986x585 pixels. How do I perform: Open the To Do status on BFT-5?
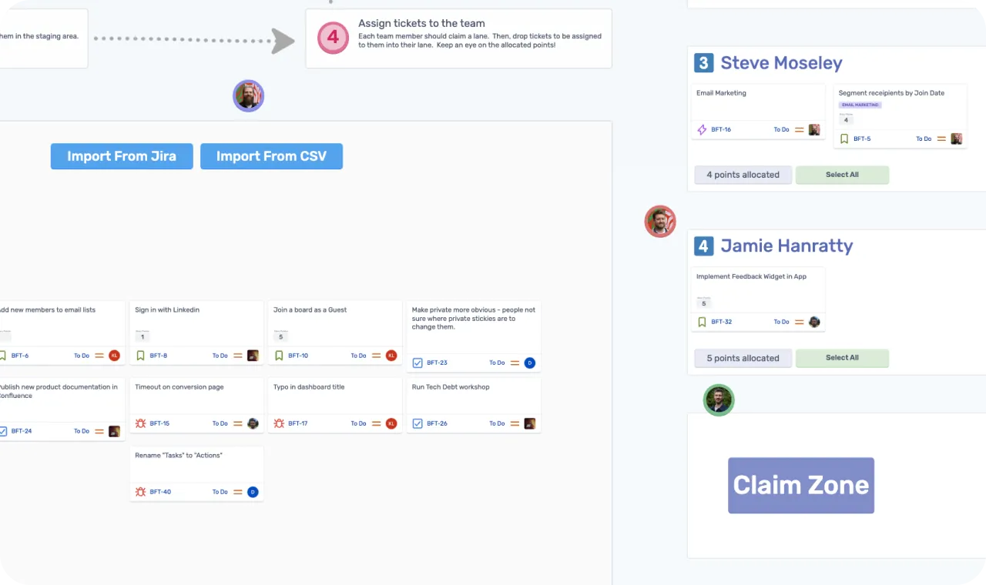click(923, 139)
